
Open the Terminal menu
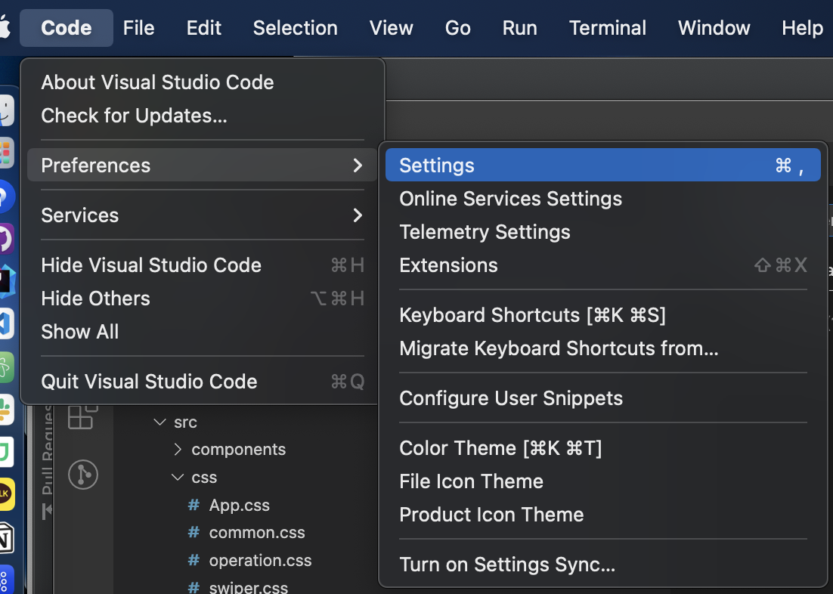[x=607, y=28]
